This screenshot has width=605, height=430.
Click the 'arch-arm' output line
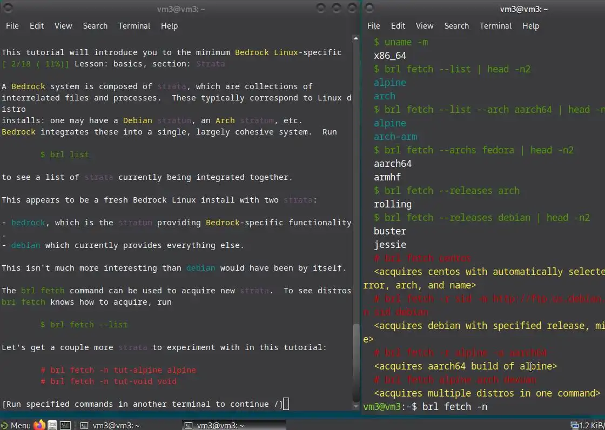[x=395, y=137]
